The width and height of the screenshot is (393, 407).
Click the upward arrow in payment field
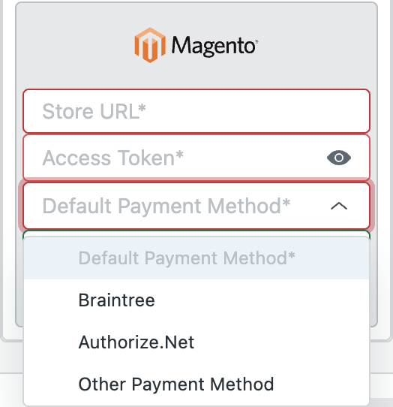point(339,206)
